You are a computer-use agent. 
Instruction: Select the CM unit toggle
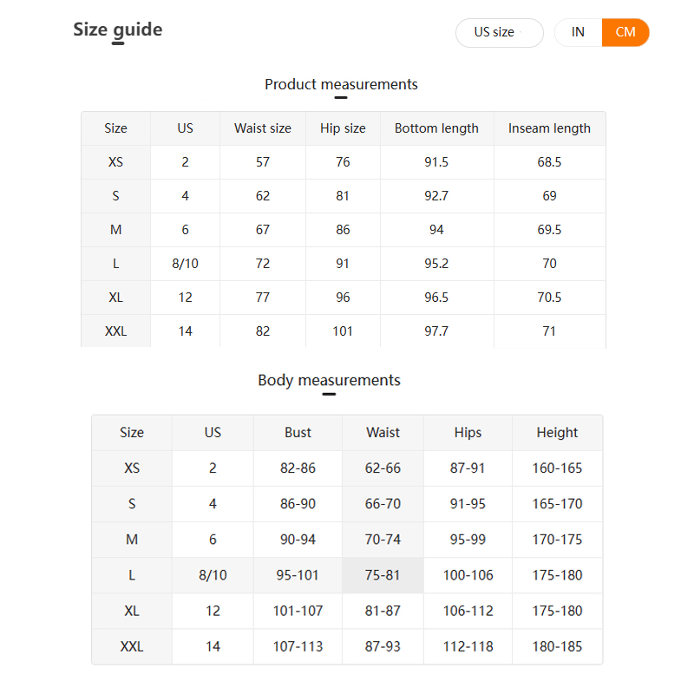pos(625,32)
